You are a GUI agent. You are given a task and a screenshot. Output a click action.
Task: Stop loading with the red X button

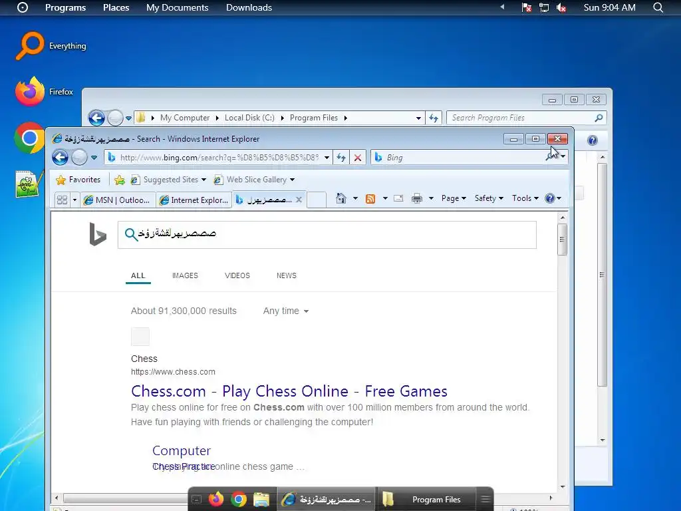coord(357,158)
